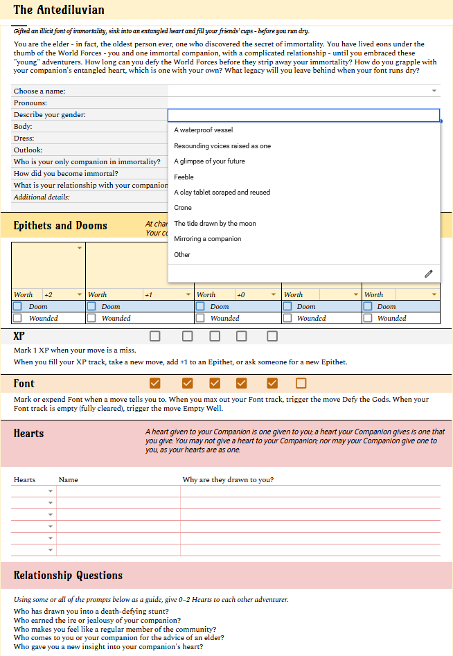Check Wounded in the fourth epithet column

[x=287, y=318]
